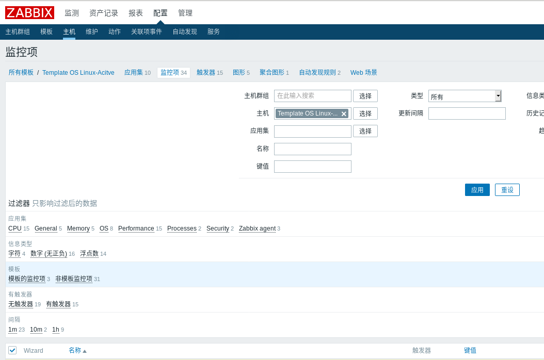Filter by 字符 information type
This screenshot has height=360, width=544.
[x=14, y=254]
